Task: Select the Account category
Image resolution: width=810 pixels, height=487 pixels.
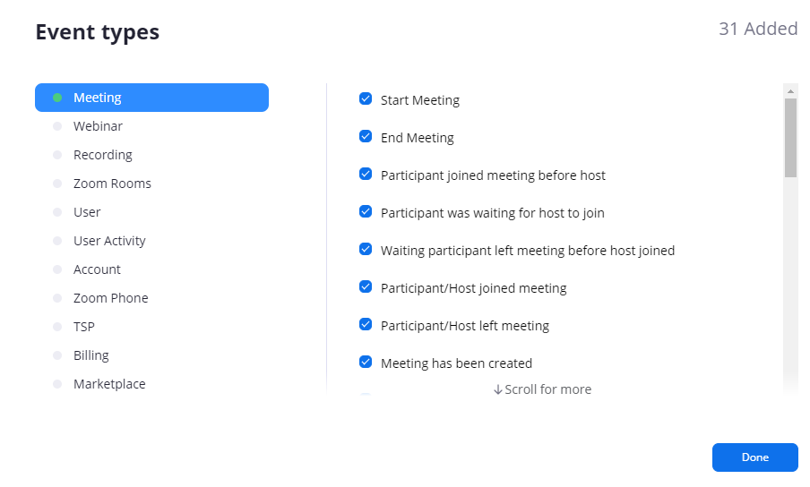Action: (x=97, y=269)
